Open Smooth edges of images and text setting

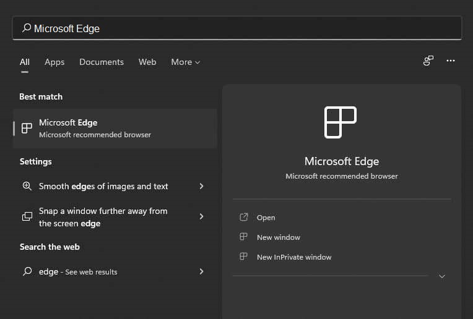[115, 186]
